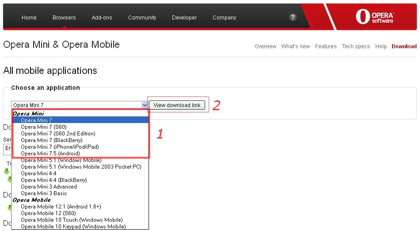This screenshot has width=420, height=231.
Task: Select Opera Mini 5.1 (Windows Mobile) option
Action: pyautogui.click(x=80, y=160)
